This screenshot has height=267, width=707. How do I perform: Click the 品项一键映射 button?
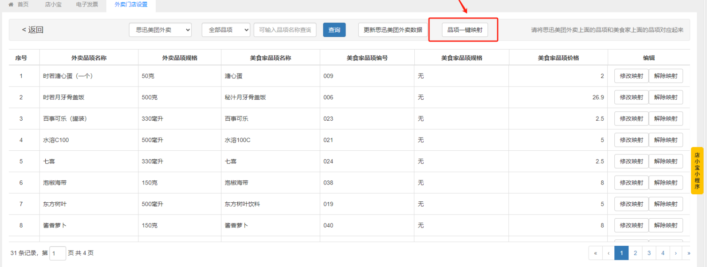[465, 30]
